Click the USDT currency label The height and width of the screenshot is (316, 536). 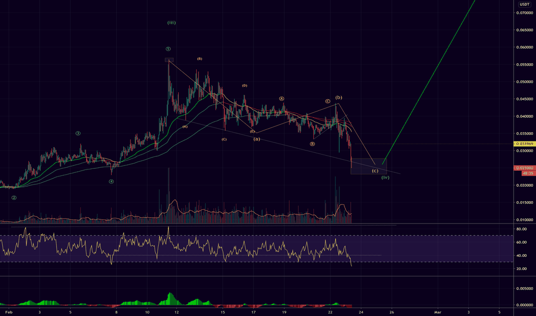[x=524, y=5]
